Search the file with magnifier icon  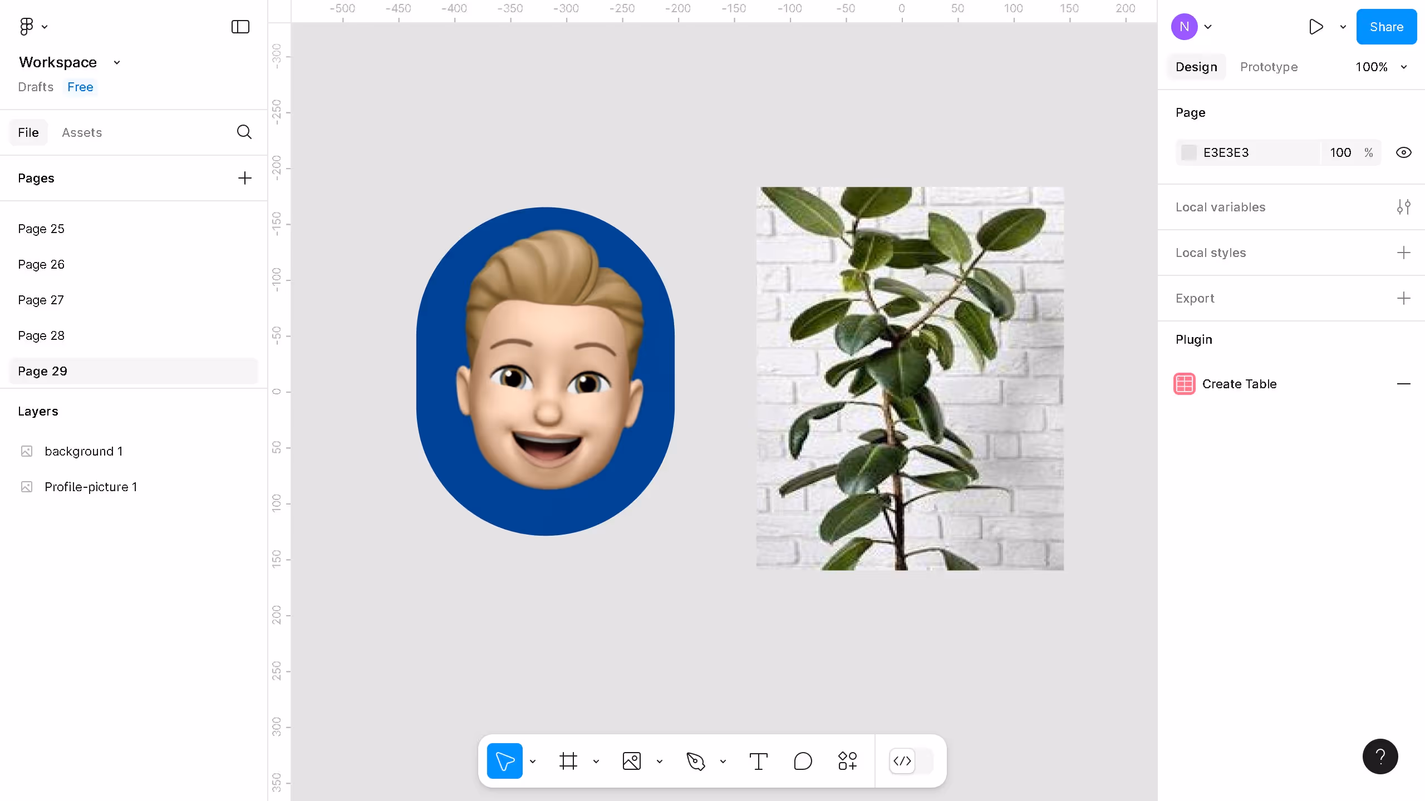click(244, 132)
